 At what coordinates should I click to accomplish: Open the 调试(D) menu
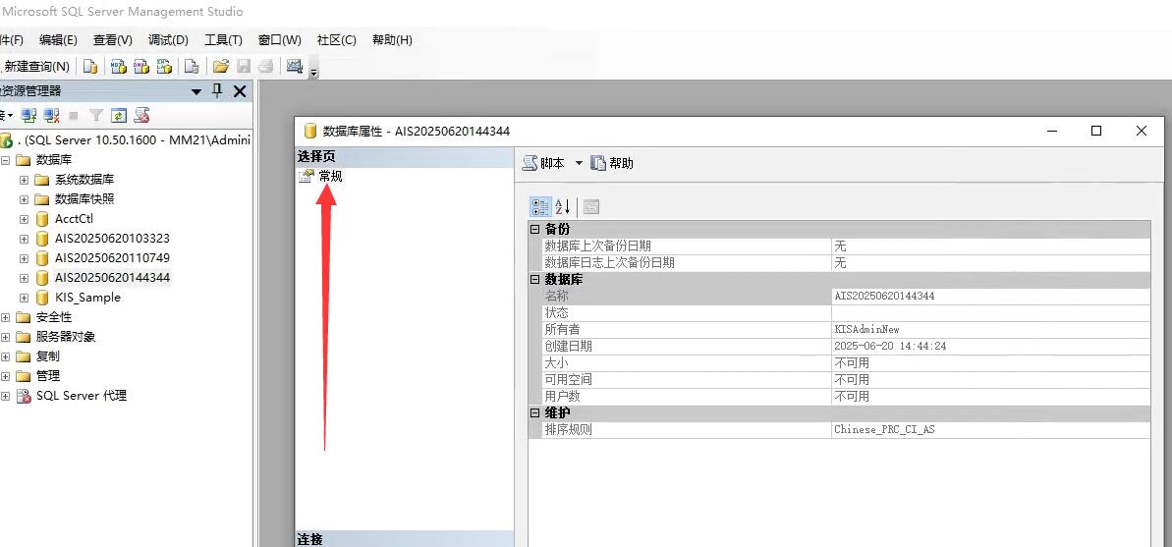168,39
